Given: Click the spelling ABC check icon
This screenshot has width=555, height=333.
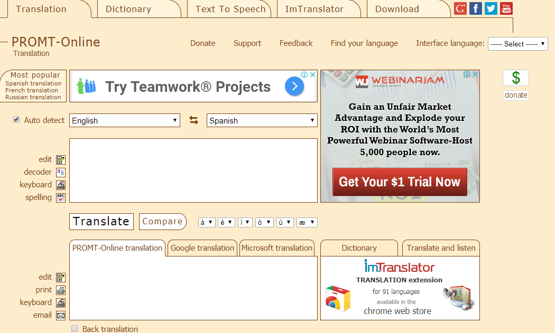Looking at the screenshot, I should pyautogui.click(x=61, y=198).
